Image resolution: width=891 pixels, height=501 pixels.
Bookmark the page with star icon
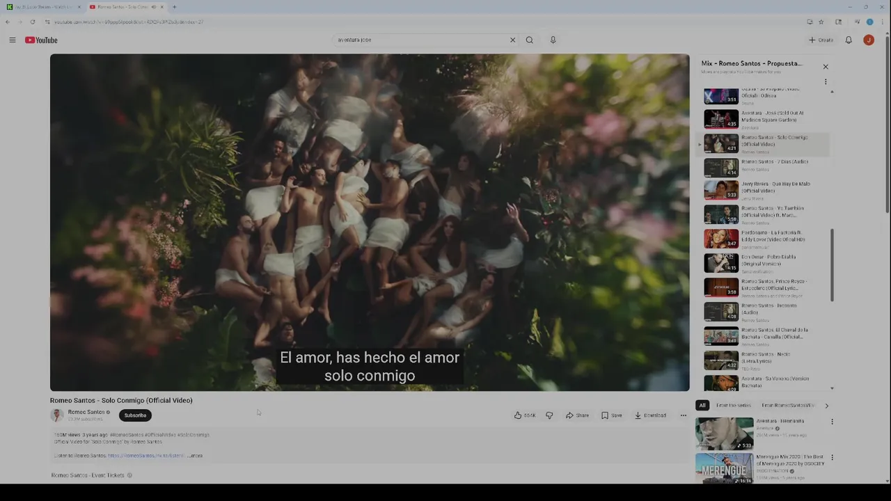point(821,22)
